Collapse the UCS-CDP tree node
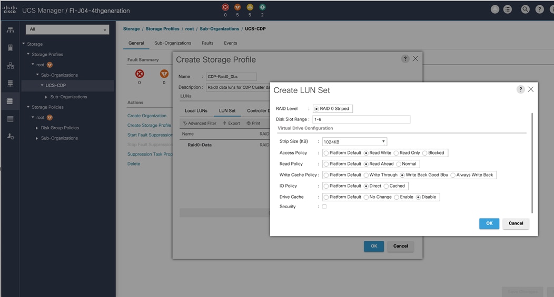 (x=42, y=85)
